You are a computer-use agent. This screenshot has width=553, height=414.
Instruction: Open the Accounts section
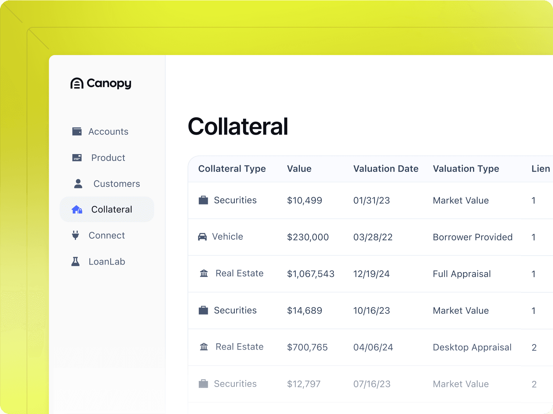pos(108,131)
